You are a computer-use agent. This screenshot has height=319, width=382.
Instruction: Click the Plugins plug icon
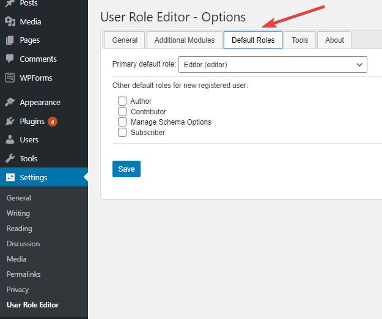tap(10, 122)
